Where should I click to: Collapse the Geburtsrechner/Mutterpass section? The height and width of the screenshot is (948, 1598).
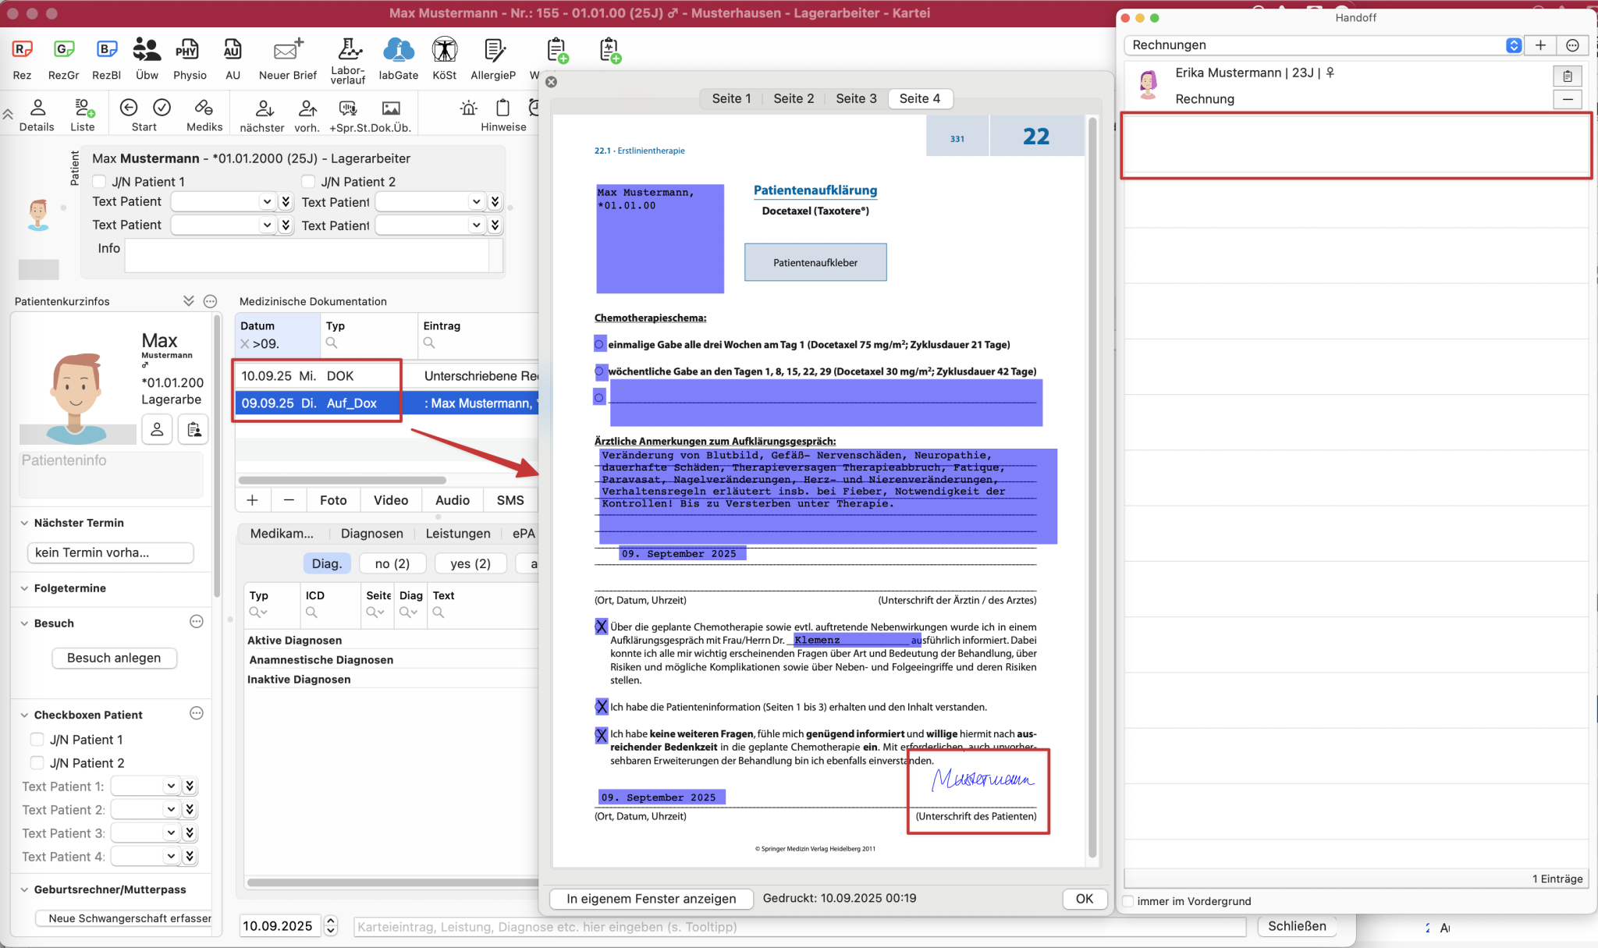point(24,889)
